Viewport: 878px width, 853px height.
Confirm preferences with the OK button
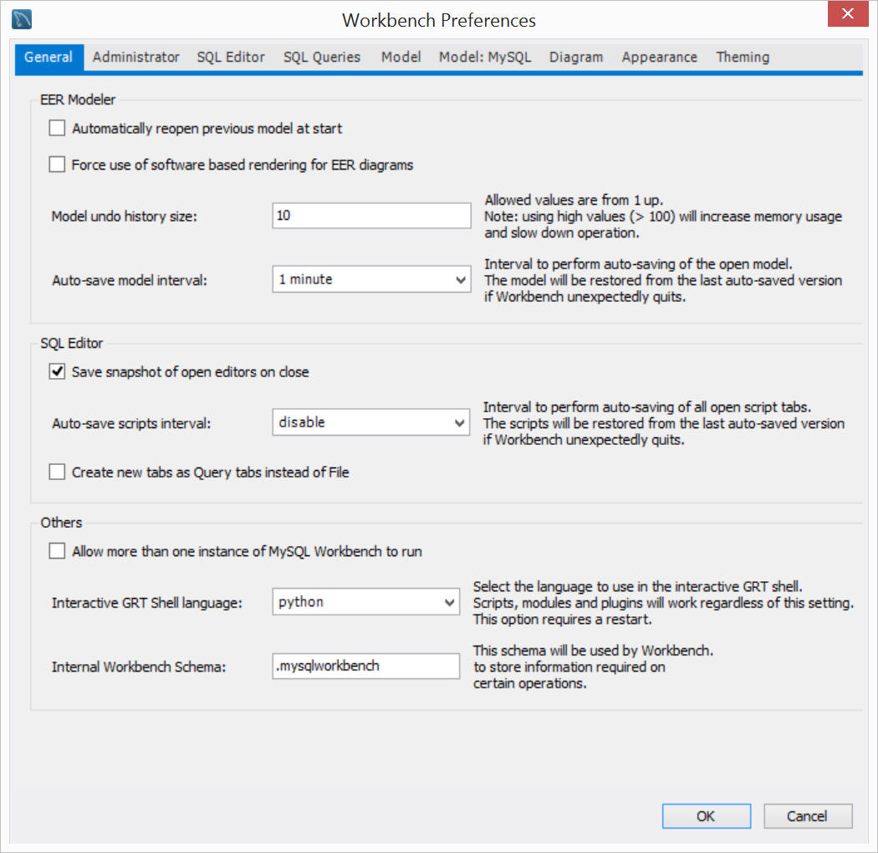706,816
